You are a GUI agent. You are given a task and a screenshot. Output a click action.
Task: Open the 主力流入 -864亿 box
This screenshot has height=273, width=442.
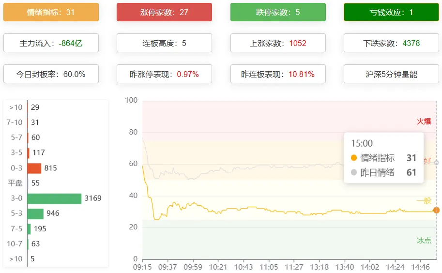tap(51, 43)
